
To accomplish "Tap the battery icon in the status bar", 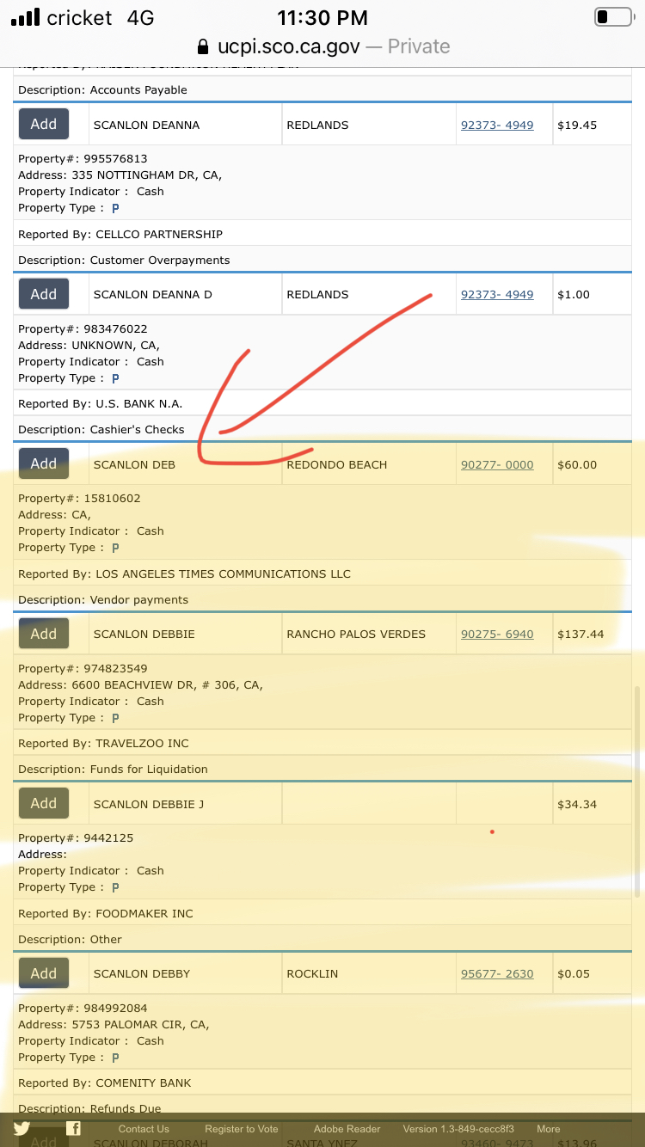I will pyautogui.click(x=614, y=17).
